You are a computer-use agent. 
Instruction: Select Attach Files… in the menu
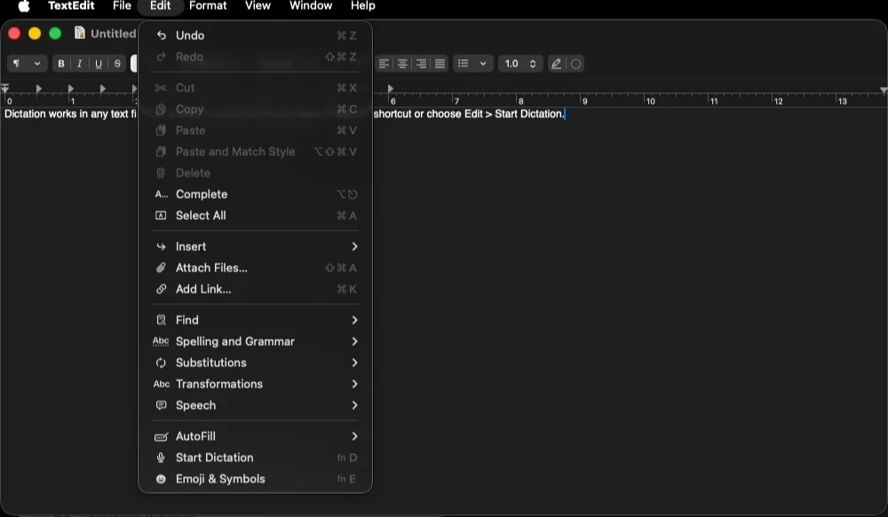click(255, 268)
